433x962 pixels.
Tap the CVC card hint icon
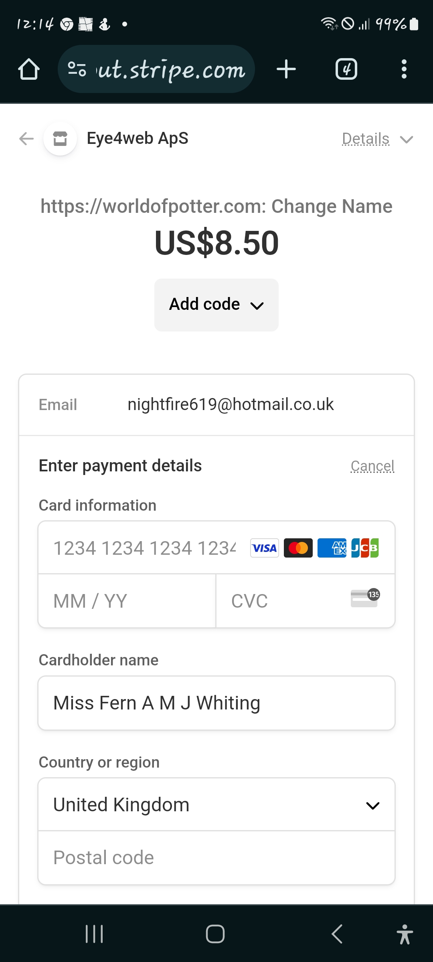tap(365, 598)
